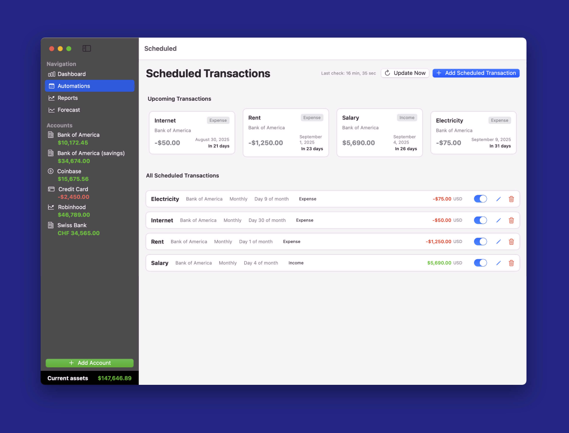Screen dimensions: 569x433
Task: Disable the Salary transaction toggle
Action: click(481, 263)
